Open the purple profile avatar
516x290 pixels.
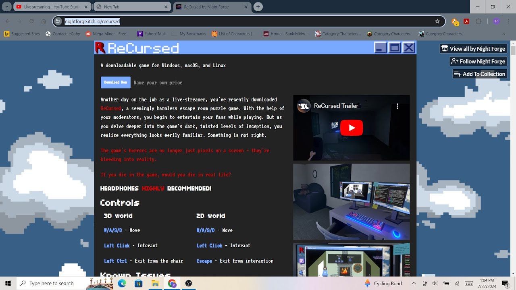[x=496, y=21]
